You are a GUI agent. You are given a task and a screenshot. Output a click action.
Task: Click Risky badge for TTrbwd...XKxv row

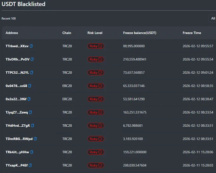pyautogui.click(x=96, y=46)
